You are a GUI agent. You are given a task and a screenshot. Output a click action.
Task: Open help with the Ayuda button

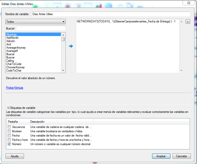15,156
